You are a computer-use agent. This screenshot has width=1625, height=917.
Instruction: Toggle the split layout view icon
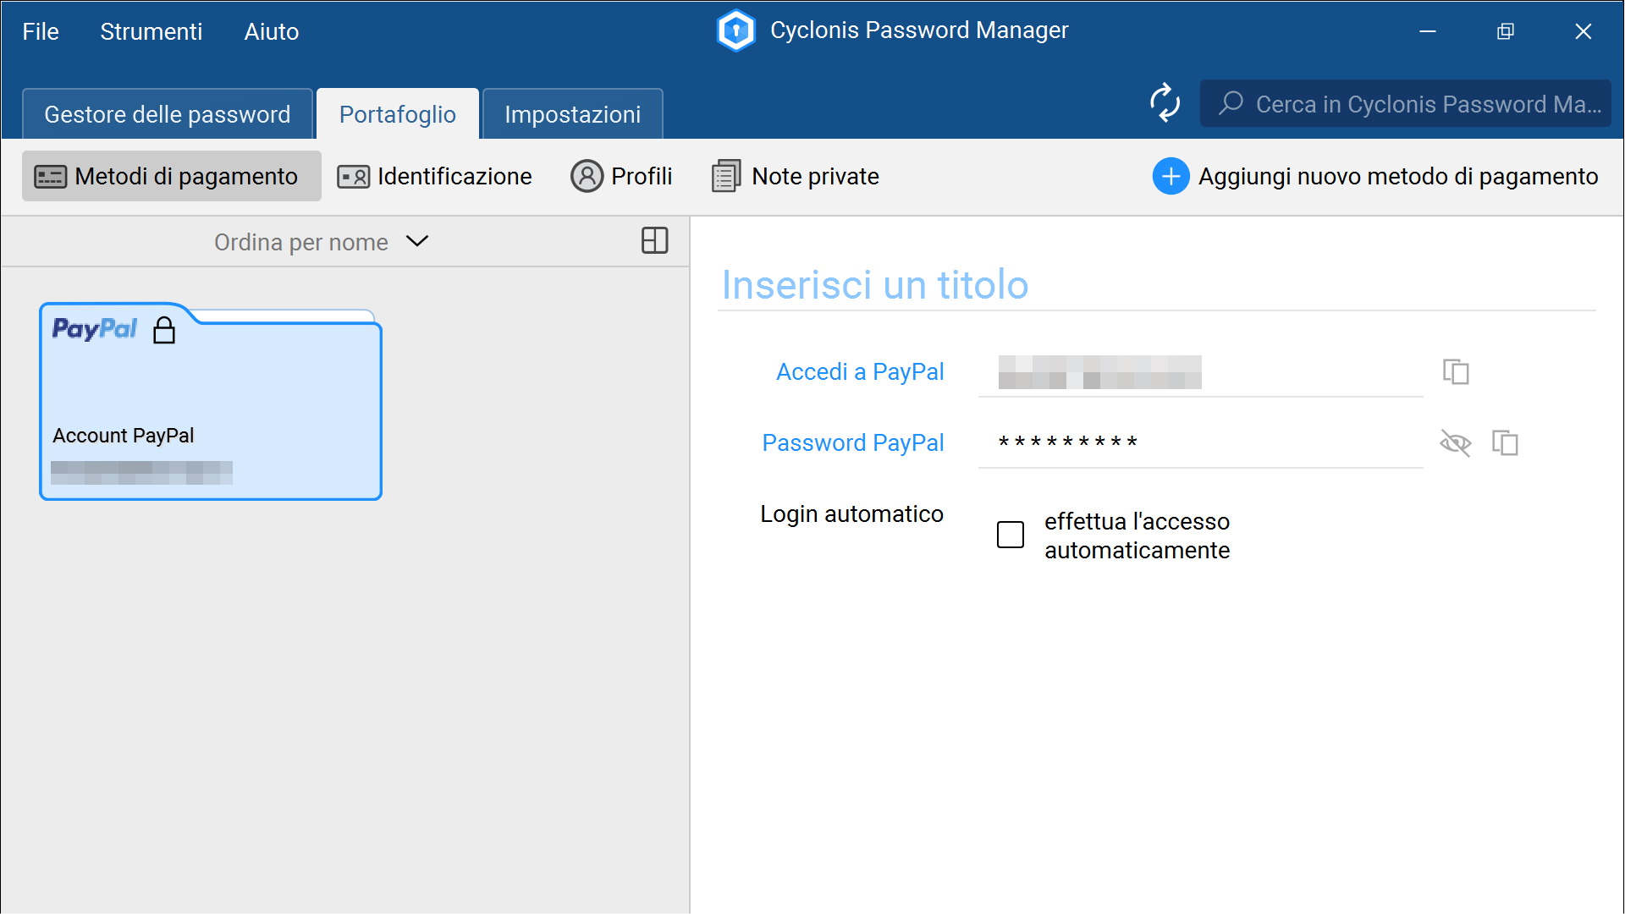[x=654, y=241]
